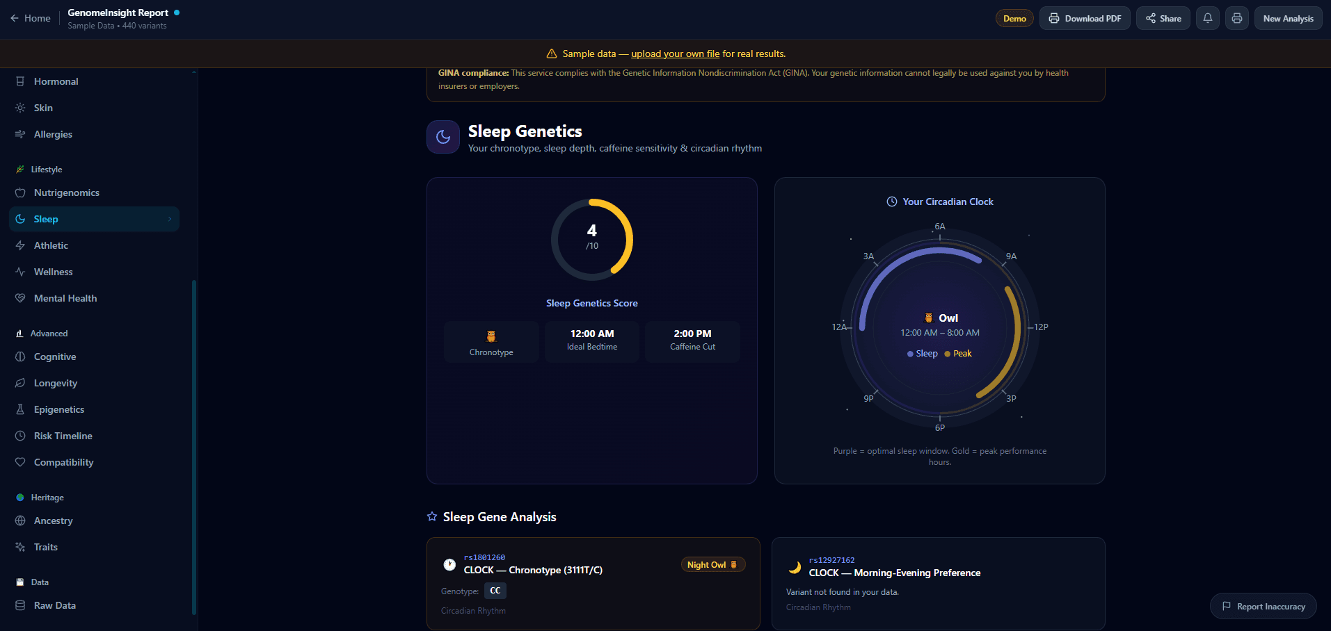
Task: Click the Athletic lightning bolt icon
Action: pyautogui.click(x=21, y=245)
